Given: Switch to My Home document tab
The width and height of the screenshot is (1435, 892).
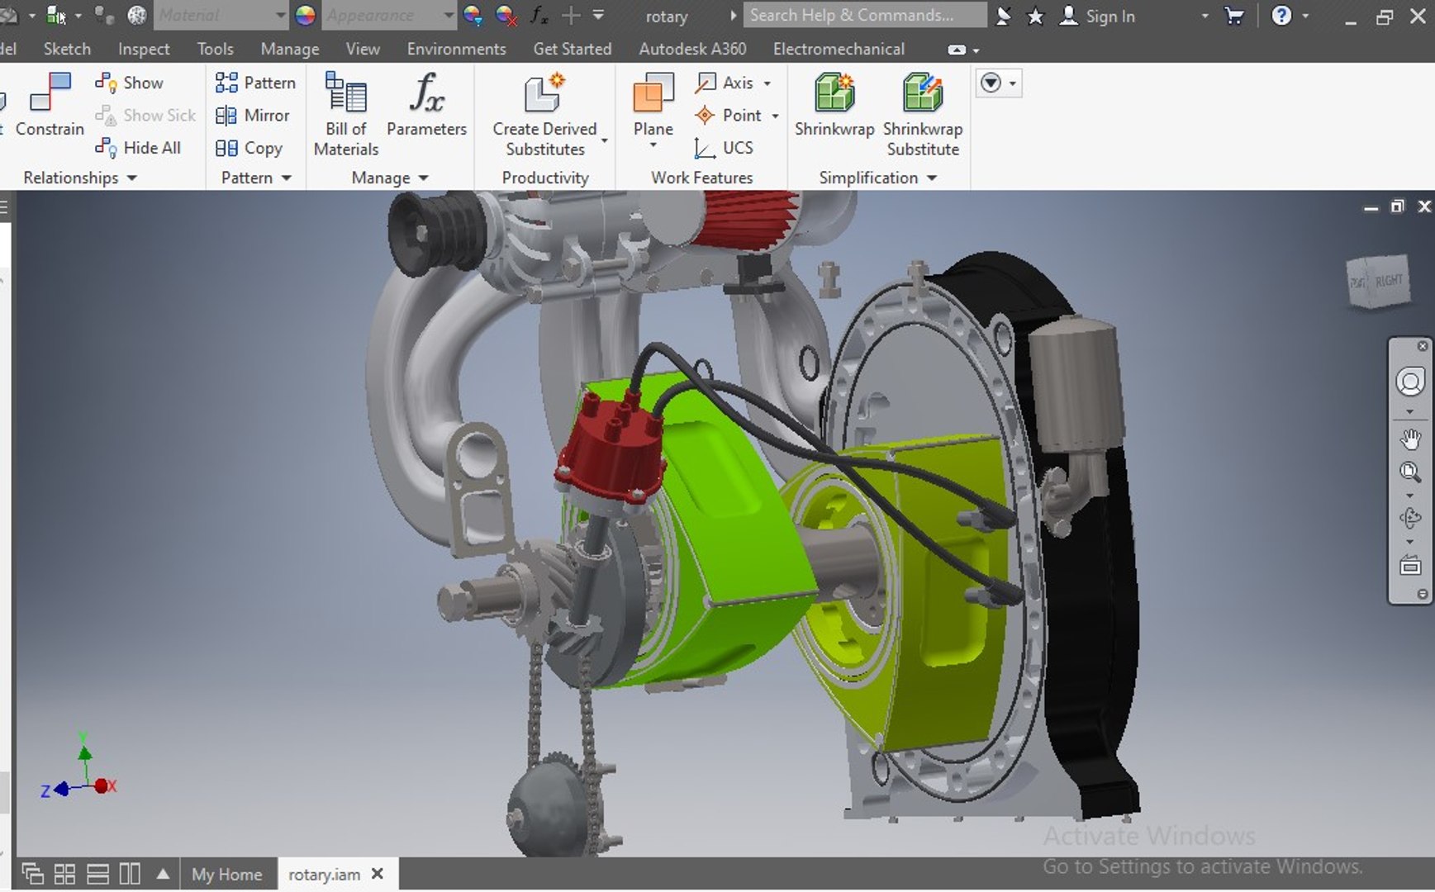Looking at the screenshot, I should point(227,874).
